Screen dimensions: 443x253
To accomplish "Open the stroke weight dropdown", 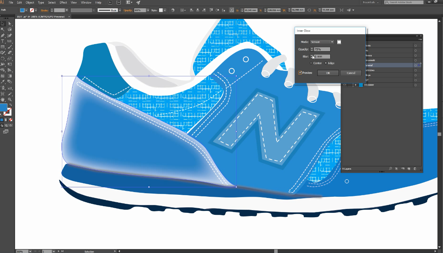I will 67,10.
